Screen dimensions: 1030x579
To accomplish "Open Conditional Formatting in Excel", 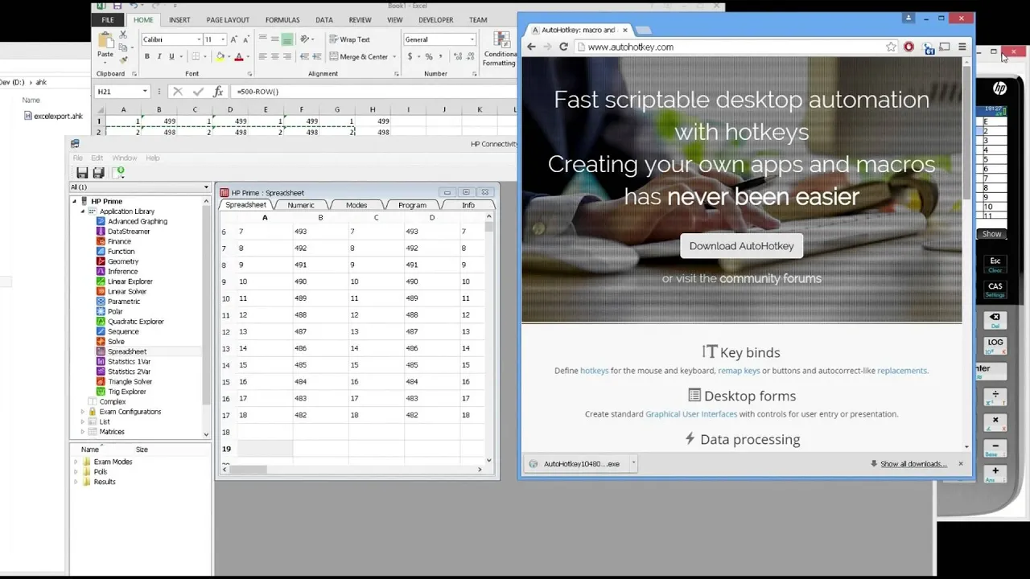I will [500, 48].
